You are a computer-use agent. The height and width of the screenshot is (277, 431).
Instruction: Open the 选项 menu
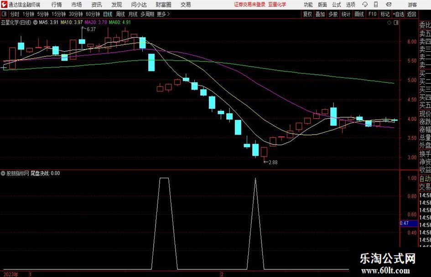tap(350, 5)
